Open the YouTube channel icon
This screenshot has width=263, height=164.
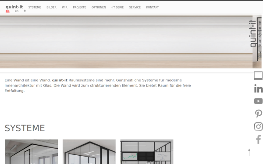tap(258, 101)
